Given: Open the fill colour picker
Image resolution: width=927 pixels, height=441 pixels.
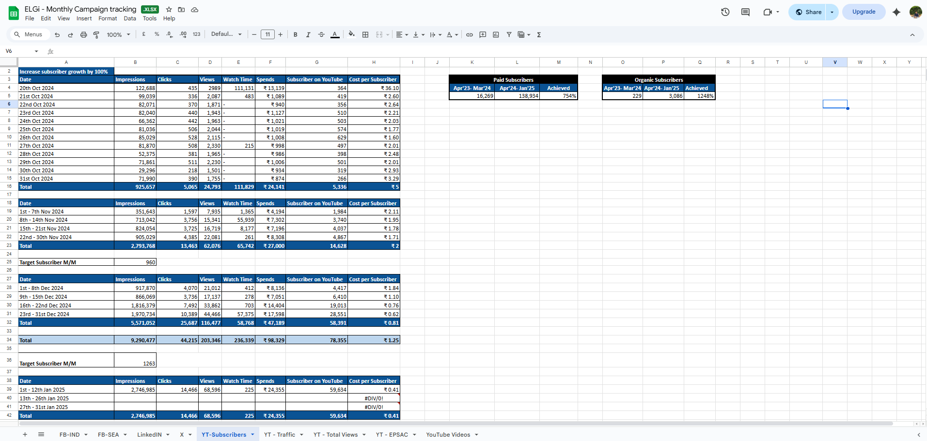Looking at the screenshot, I should point(351,34).
